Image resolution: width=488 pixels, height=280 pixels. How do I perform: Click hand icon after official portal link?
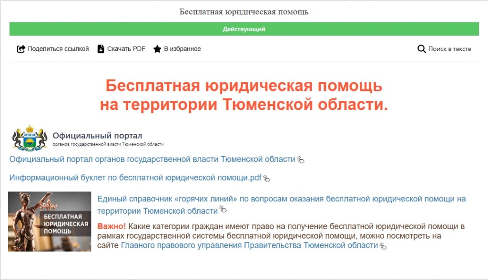coord(301,160)
